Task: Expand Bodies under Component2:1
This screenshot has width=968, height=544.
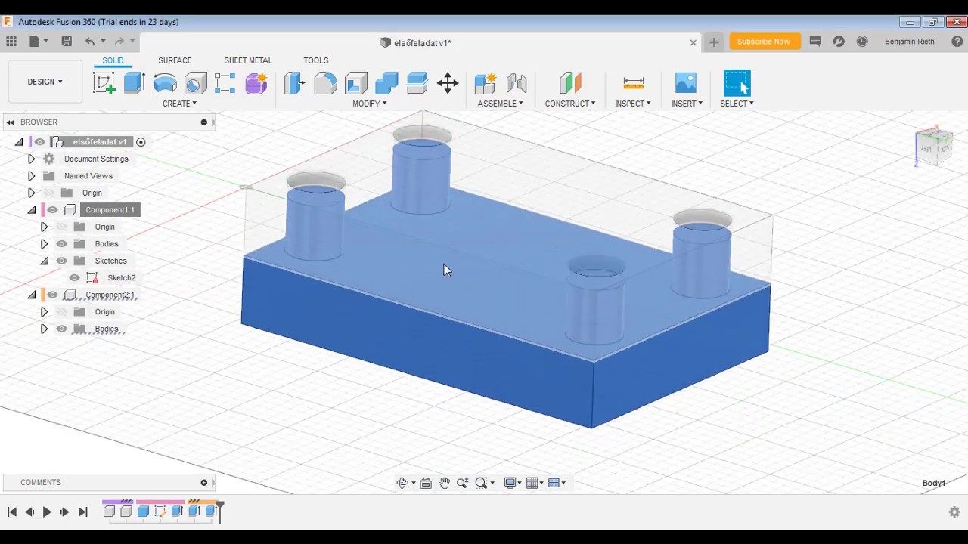Action: [x=44, y=329]
